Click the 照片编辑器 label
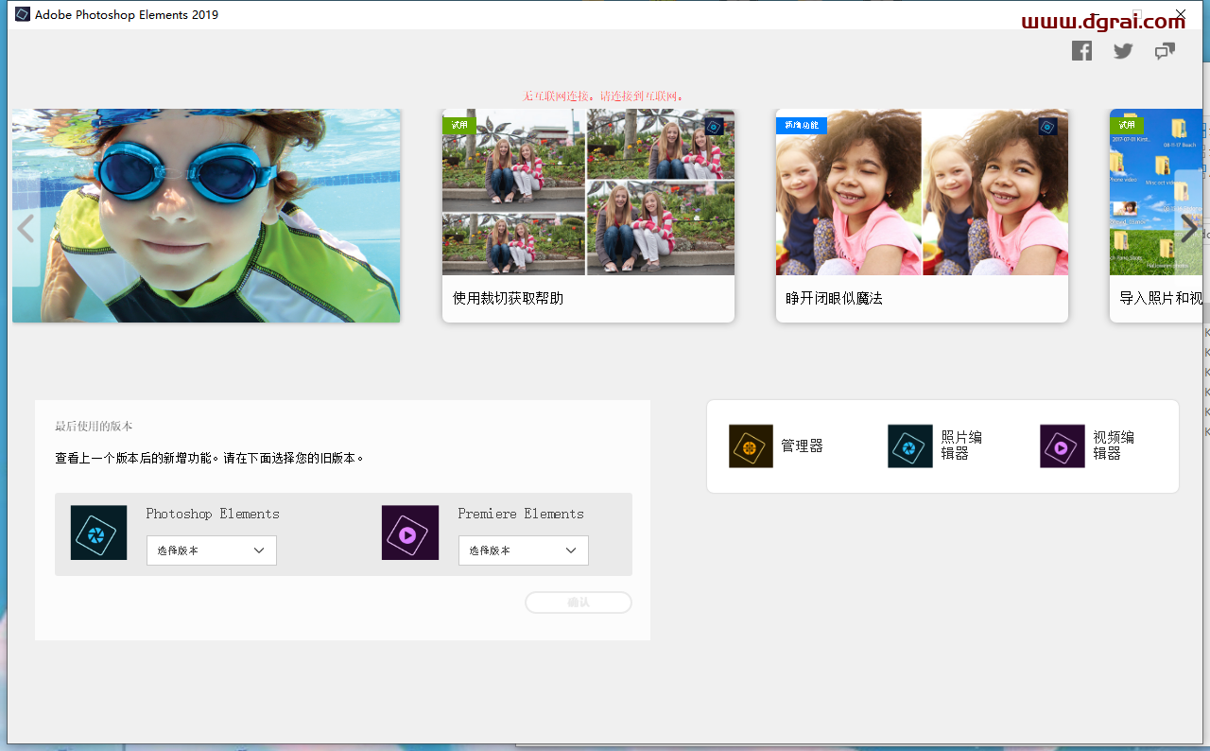 (x=961, y=445)
